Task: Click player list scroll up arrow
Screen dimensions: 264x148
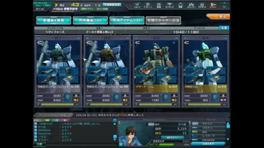Action: (228, 124)
